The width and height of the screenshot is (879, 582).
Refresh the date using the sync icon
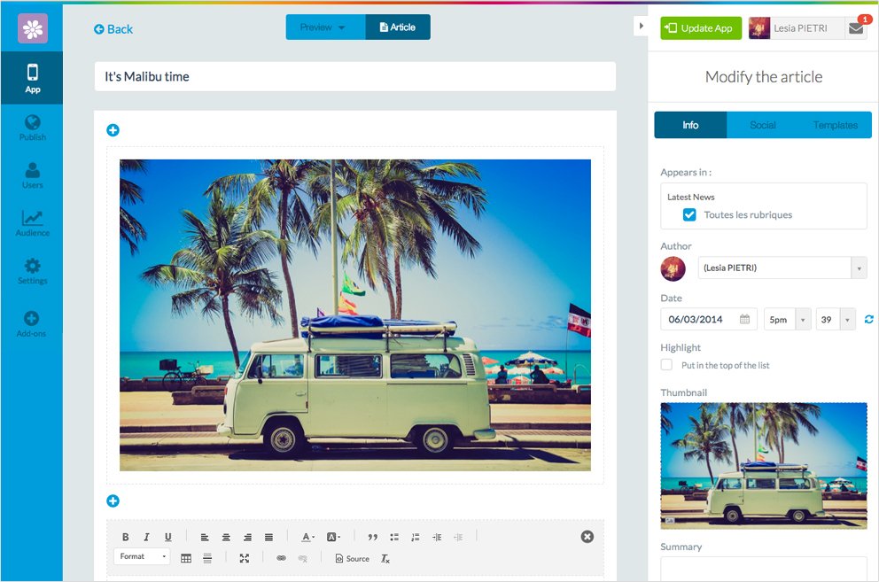868,320
